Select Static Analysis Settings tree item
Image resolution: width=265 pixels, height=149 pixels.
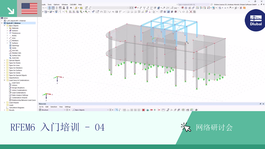click(20, 95)
